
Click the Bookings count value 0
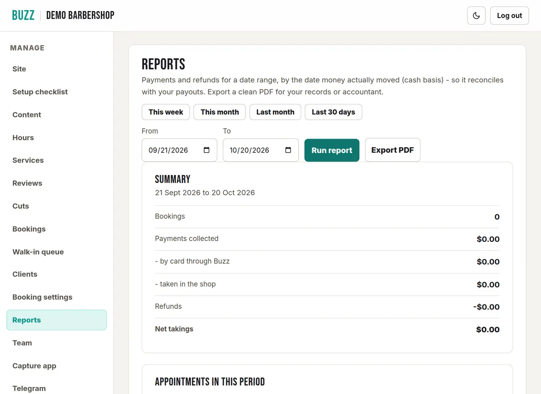(497, 217)
